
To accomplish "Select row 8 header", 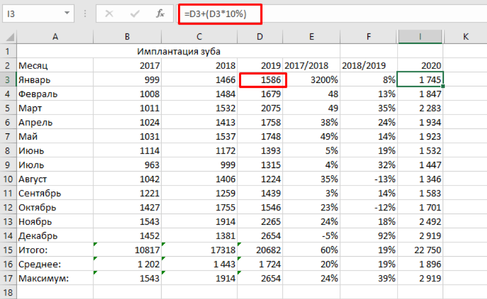I will (x=8, y=151).
